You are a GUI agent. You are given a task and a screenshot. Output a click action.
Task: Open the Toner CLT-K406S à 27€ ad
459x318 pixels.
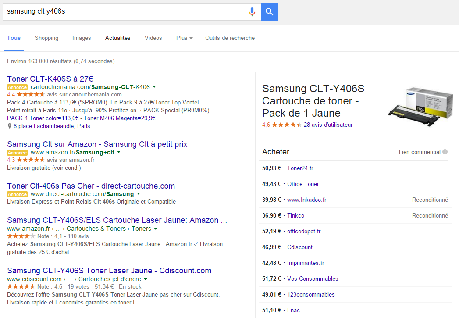tap(50, 79)
